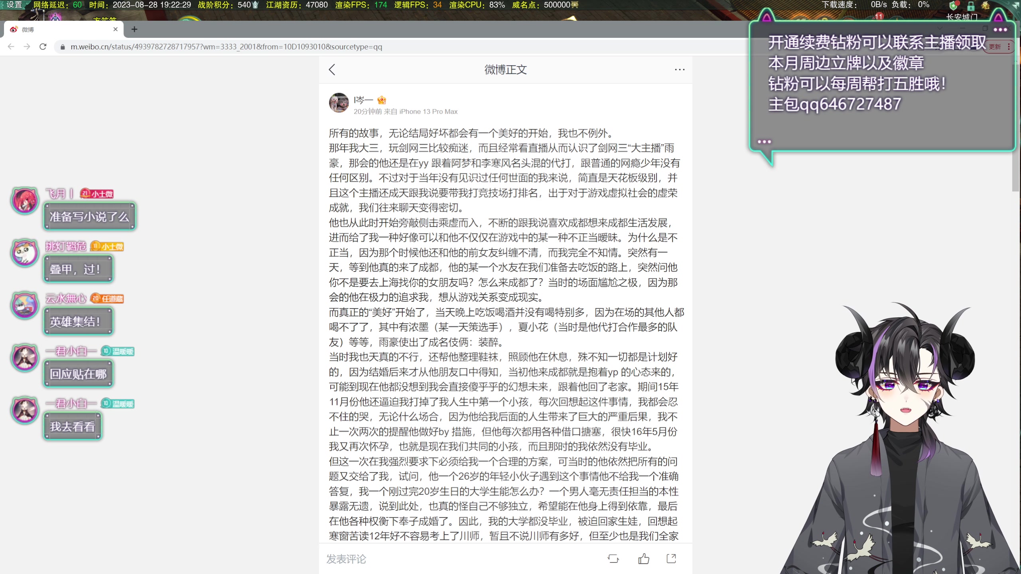
Task: Click the crown badge next to author name
Action: (382, 100)
